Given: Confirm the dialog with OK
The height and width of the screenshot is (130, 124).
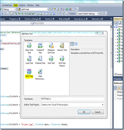Looking at the screenshot, I should (x=84, y=112).
